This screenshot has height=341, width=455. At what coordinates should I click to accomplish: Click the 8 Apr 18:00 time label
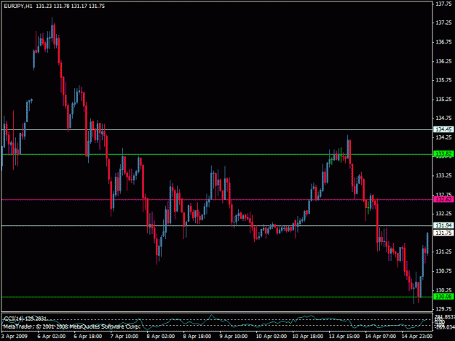tap(197, 337)
